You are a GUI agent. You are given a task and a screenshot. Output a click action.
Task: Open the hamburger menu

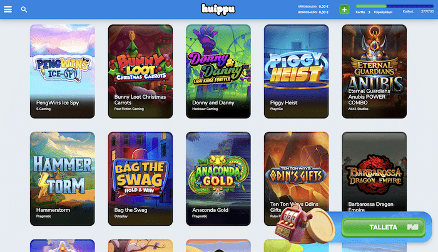point(8,9)
